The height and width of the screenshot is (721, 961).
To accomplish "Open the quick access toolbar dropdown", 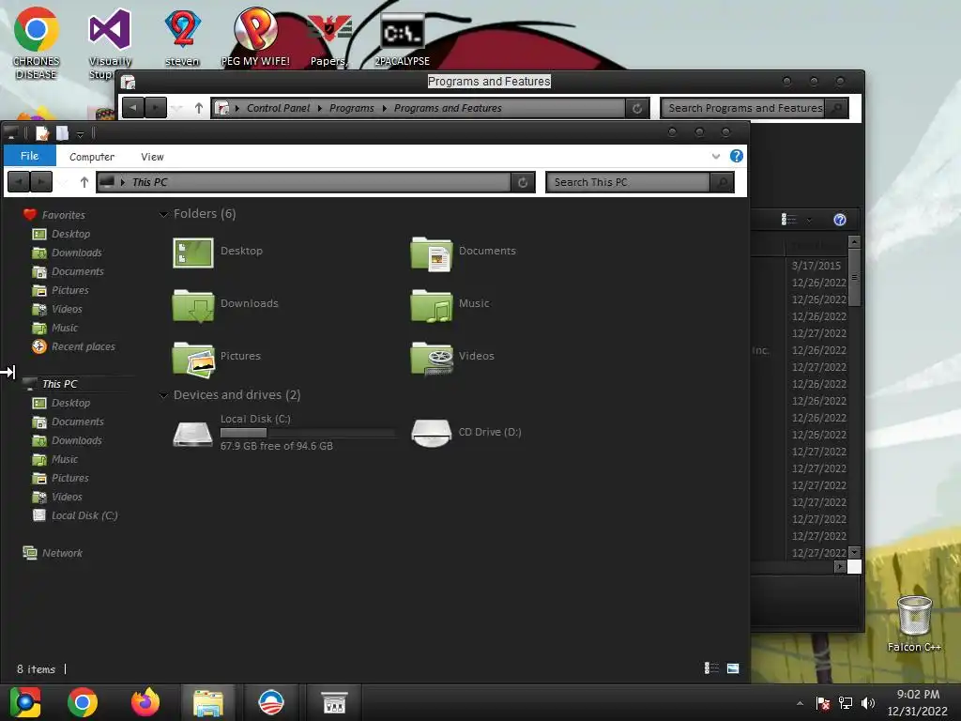I will (81, 133).
